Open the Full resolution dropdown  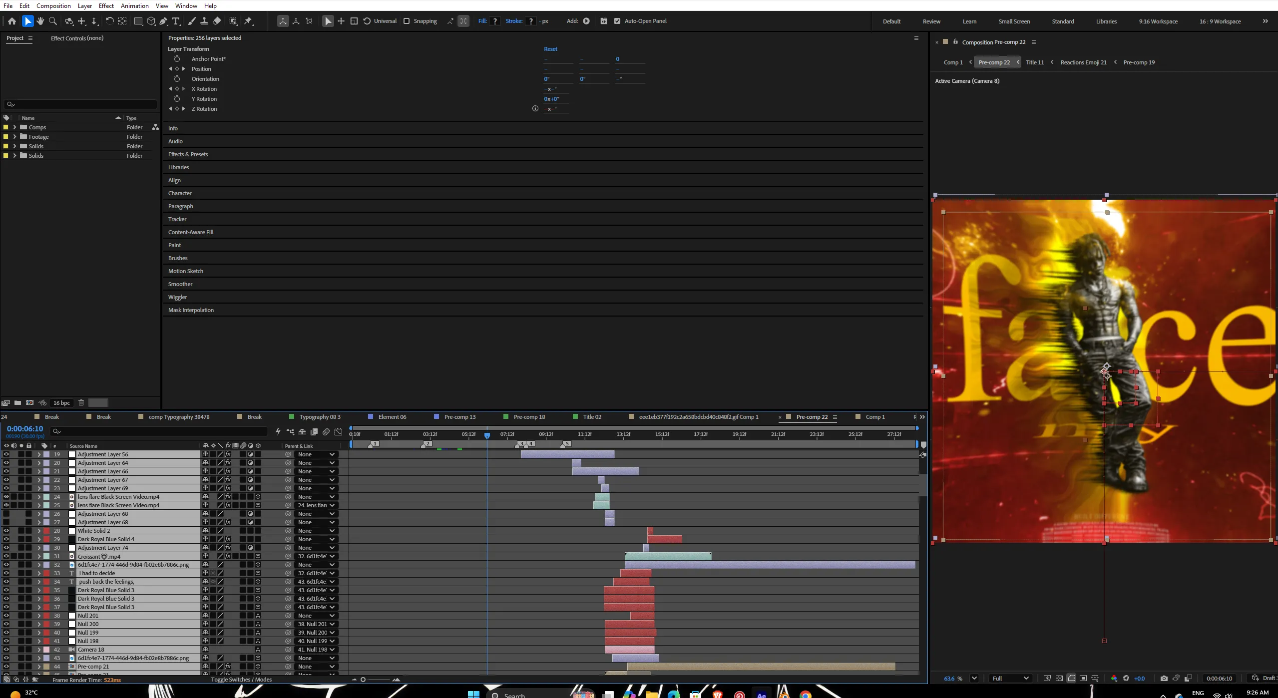pyautogui.click(x=1010, y=678)
